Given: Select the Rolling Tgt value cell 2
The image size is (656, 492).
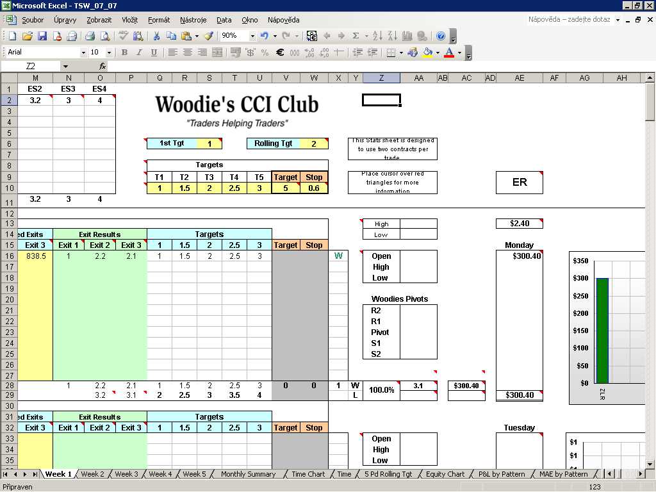Looking at the screenshot, I should click(314, 143).
